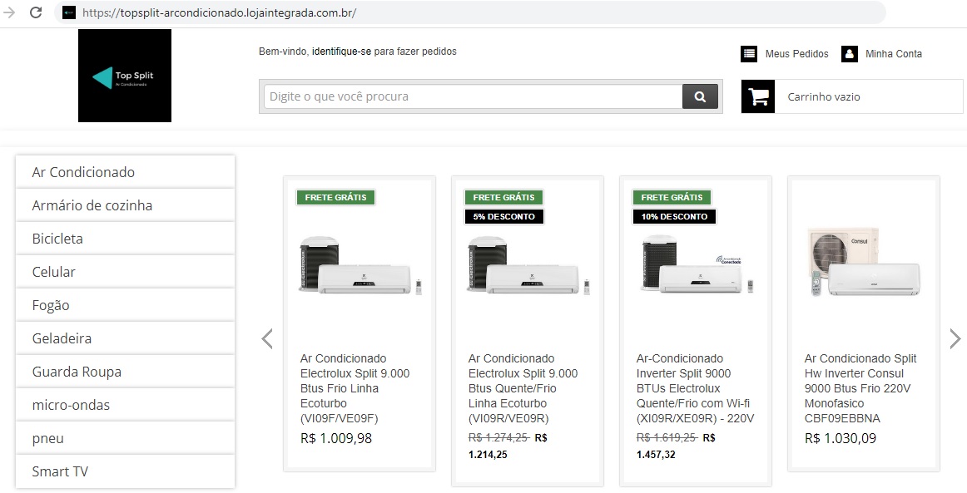
Task: Click the discounted price 1.214,25
Action: click(x=488, y=455)
